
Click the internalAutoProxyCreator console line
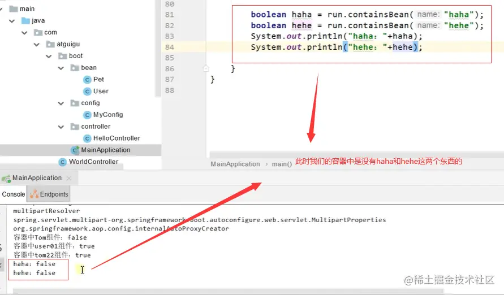pyautogui.click(x=121, y=228)
